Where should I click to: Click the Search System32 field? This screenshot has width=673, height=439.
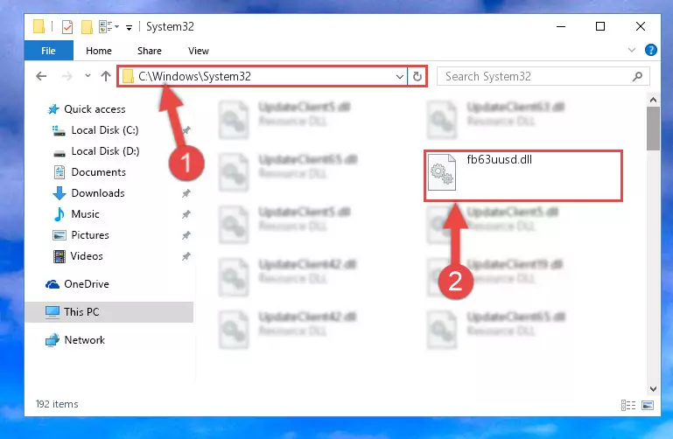click(543, 76)
